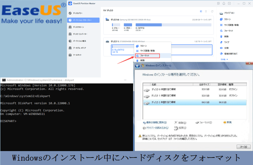
Task: Open the EaseUS title bar box icon left of minimize
Action: click(x=229, y=3)
